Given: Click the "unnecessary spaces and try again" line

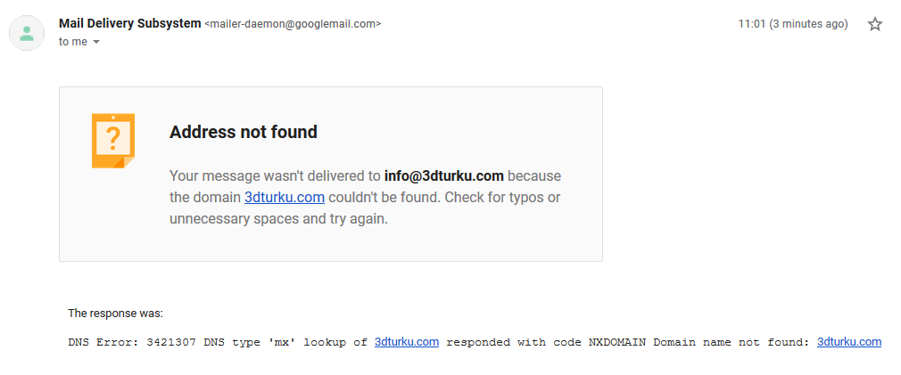Looking at the screenshot, I should coord(278,220).
